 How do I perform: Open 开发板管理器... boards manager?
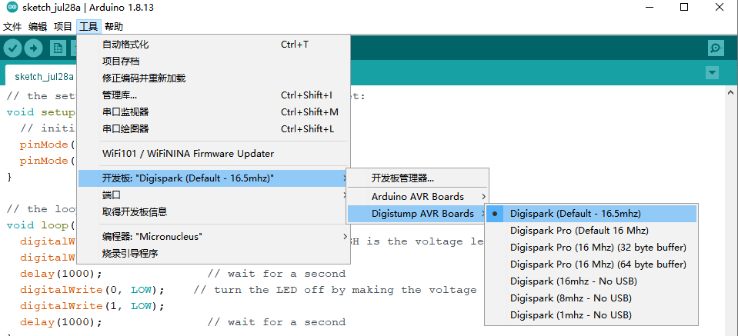[417, 178]
